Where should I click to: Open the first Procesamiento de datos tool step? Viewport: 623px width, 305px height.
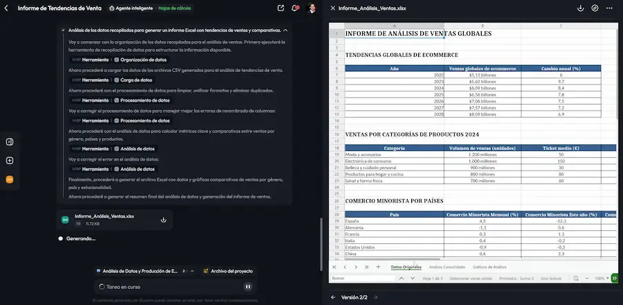coord(120,101)
